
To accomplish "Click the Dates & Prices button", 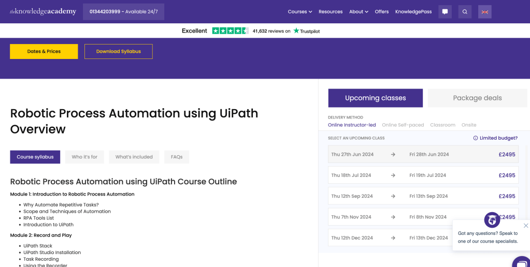I will (44, 51).
